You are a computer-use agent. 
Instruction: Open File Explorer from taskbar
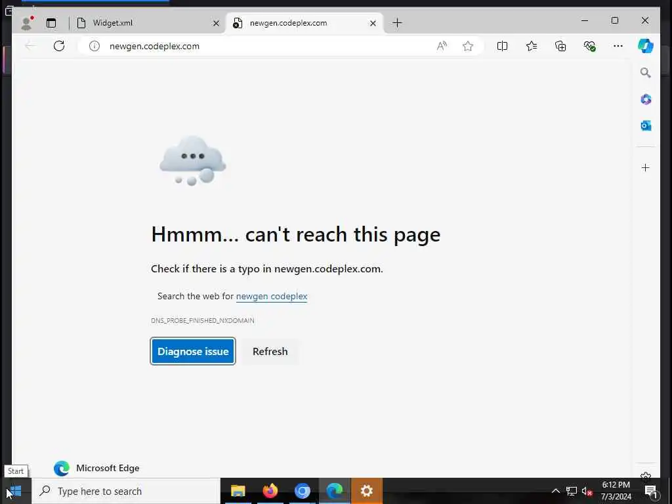(238, 491)
